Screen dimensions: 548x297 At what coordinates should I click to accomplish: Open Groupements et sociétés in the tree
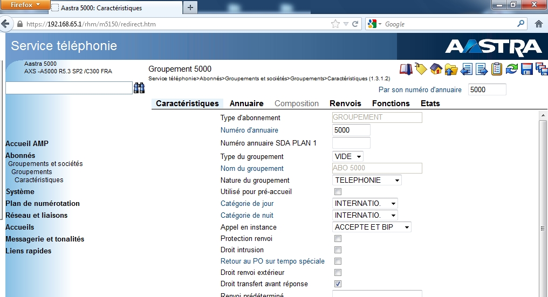pyautogui.click(x=45, y=163)
